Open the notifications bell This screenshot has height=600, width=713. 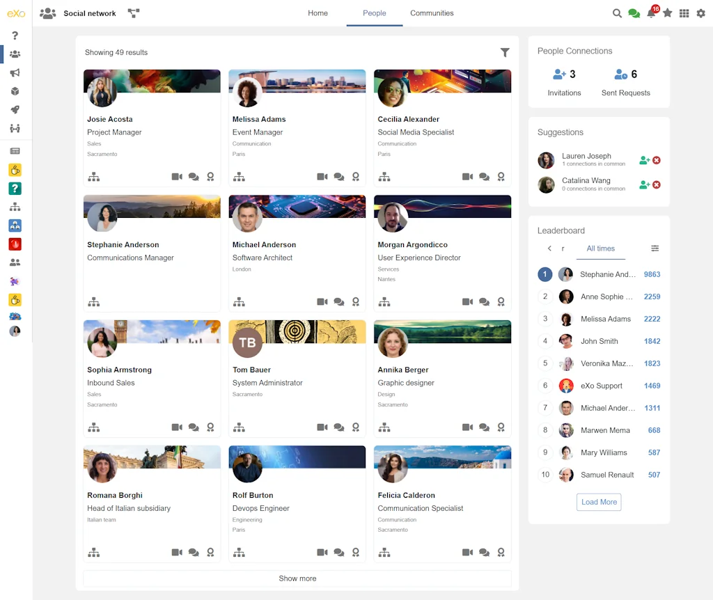coord(650,13)
